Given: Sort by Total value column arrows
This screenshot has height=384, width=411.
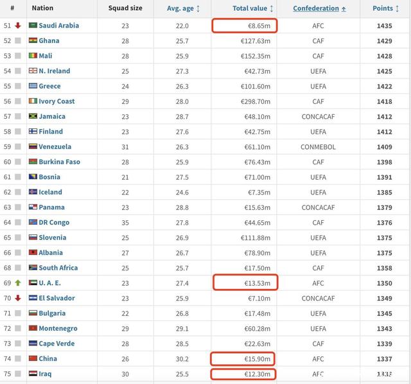Looking at the screenshot, I should (x=272, y=8).
